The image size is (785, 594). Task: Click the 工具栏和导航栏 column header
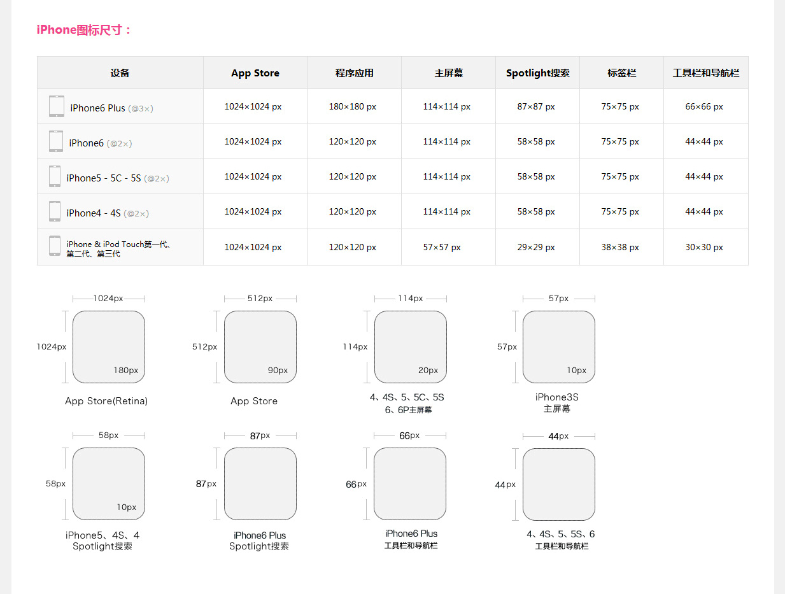point(705,73)
